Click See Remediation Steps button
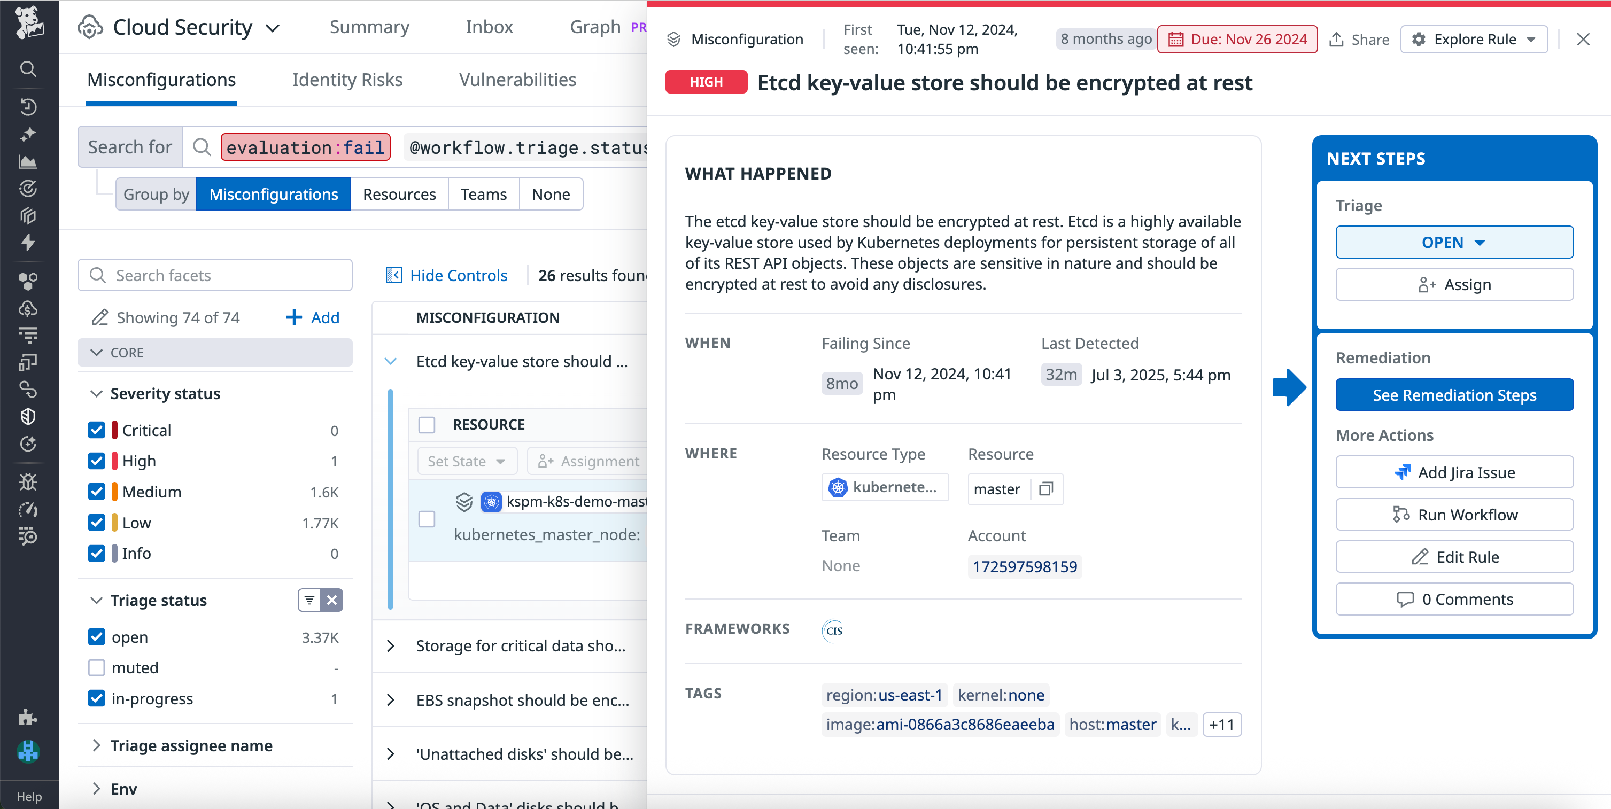Image resolution: width=1611 pixels, height=809 pixels. pyautogui.click(x=1454, y=394)
